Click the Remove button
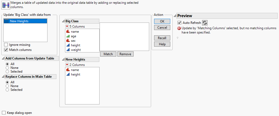The width and height of the screenshot is (279, 116). (x=125, y=54)
